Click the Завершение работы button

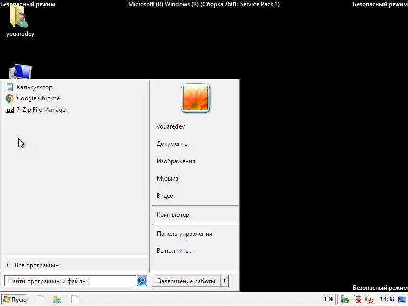pyautogui.click(x=186, y=281)
